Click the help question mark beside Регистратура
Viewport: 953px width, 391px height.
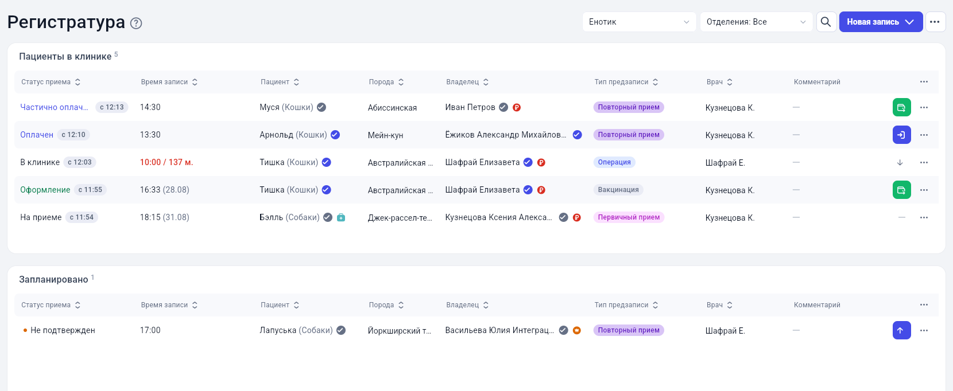point(136,24)
